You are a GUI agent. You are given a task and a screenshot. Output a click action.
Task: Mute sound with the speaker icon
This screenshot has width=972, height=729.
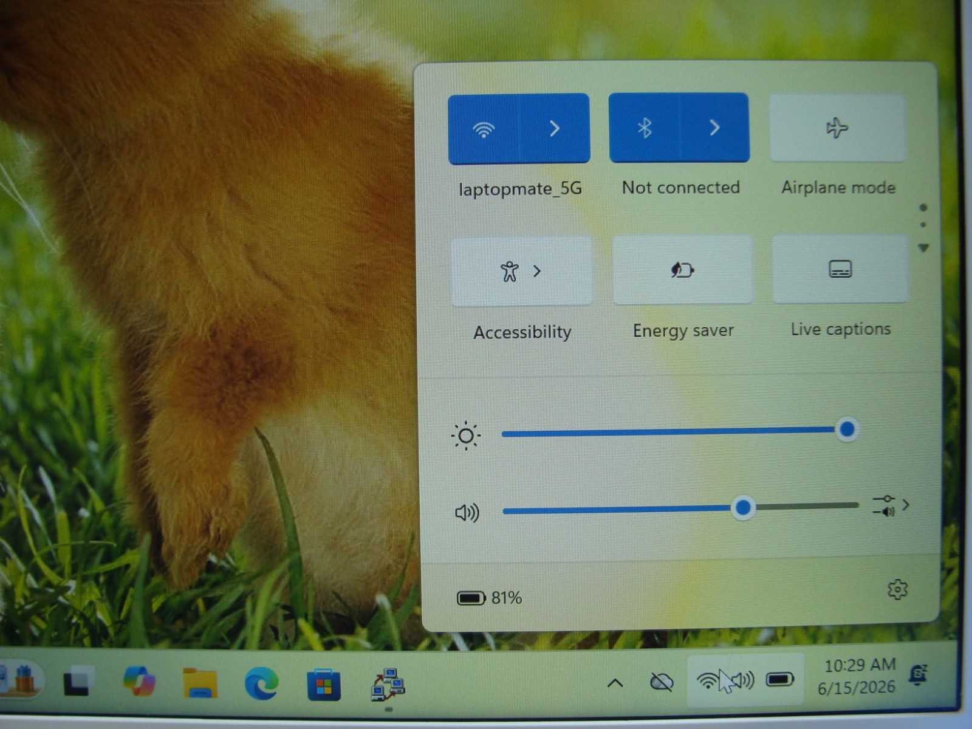coord(467,513)
